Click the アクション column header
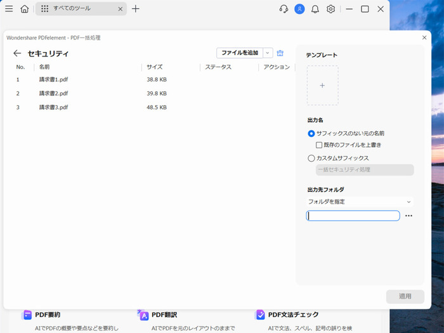Viewport: 444px width, 333px height. [277, 67]
